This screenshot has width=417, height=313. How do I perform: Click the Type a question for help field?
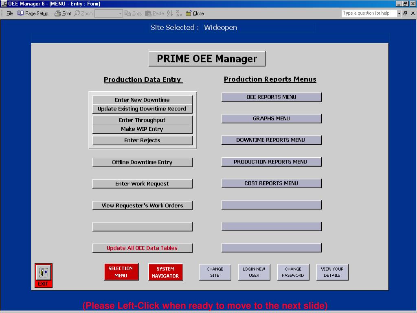(x=369, y=13)
